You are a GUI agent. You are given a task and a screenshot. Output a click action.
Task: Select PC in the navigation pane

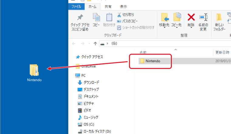coord(80,76)
